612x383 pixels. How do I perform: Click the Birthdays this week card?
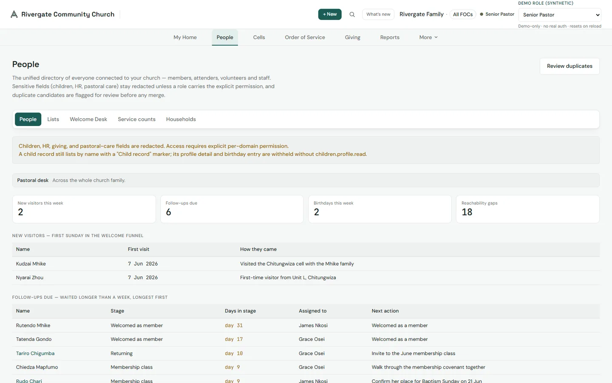click(x=380, y=209)
